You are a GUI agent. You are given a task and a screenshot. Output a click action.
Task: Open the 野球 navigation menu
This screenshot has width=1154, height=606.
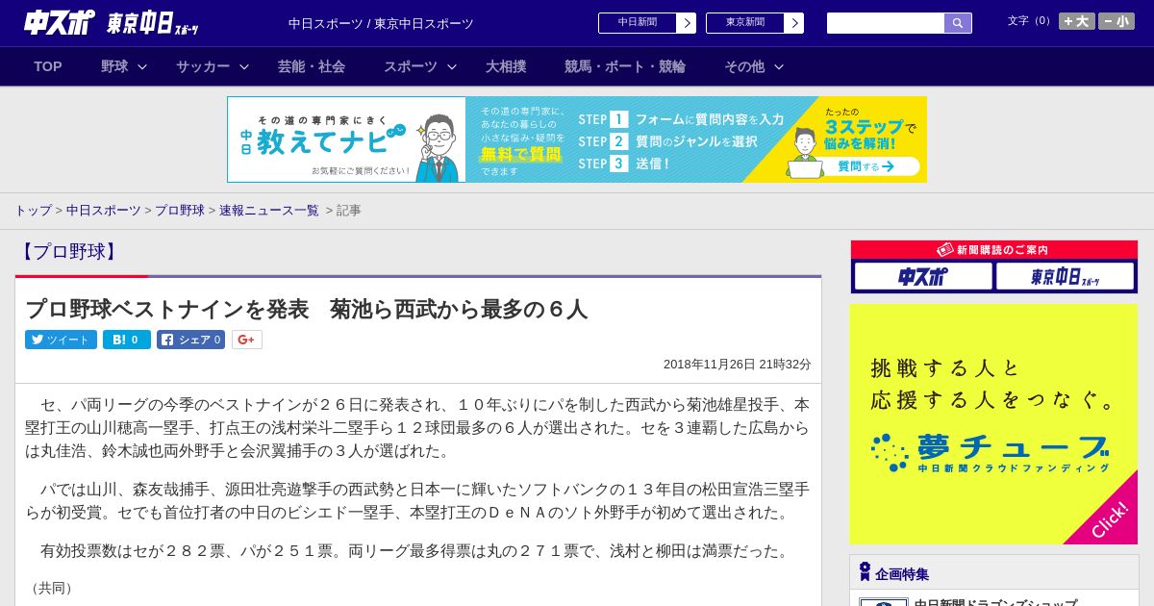[114, 66]
